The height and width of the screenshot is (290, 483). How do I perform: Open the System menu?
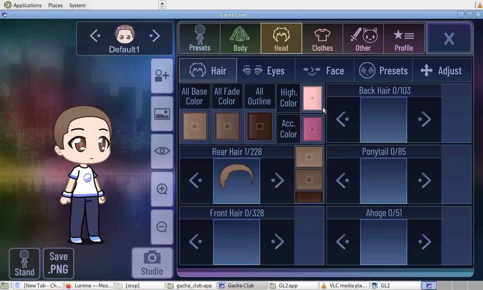pos(77,5)
